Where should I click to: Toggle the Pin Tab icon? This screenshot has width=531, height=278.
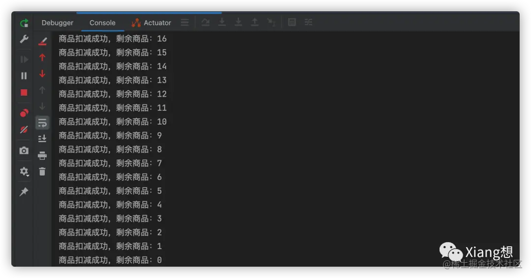click(x=24, y=192)
